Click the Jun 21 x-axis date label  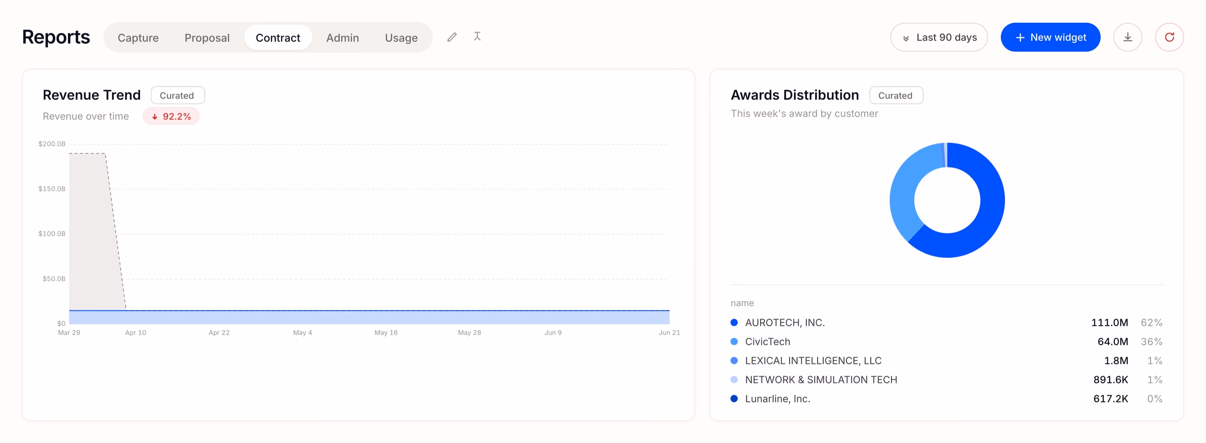coord(670,333)
